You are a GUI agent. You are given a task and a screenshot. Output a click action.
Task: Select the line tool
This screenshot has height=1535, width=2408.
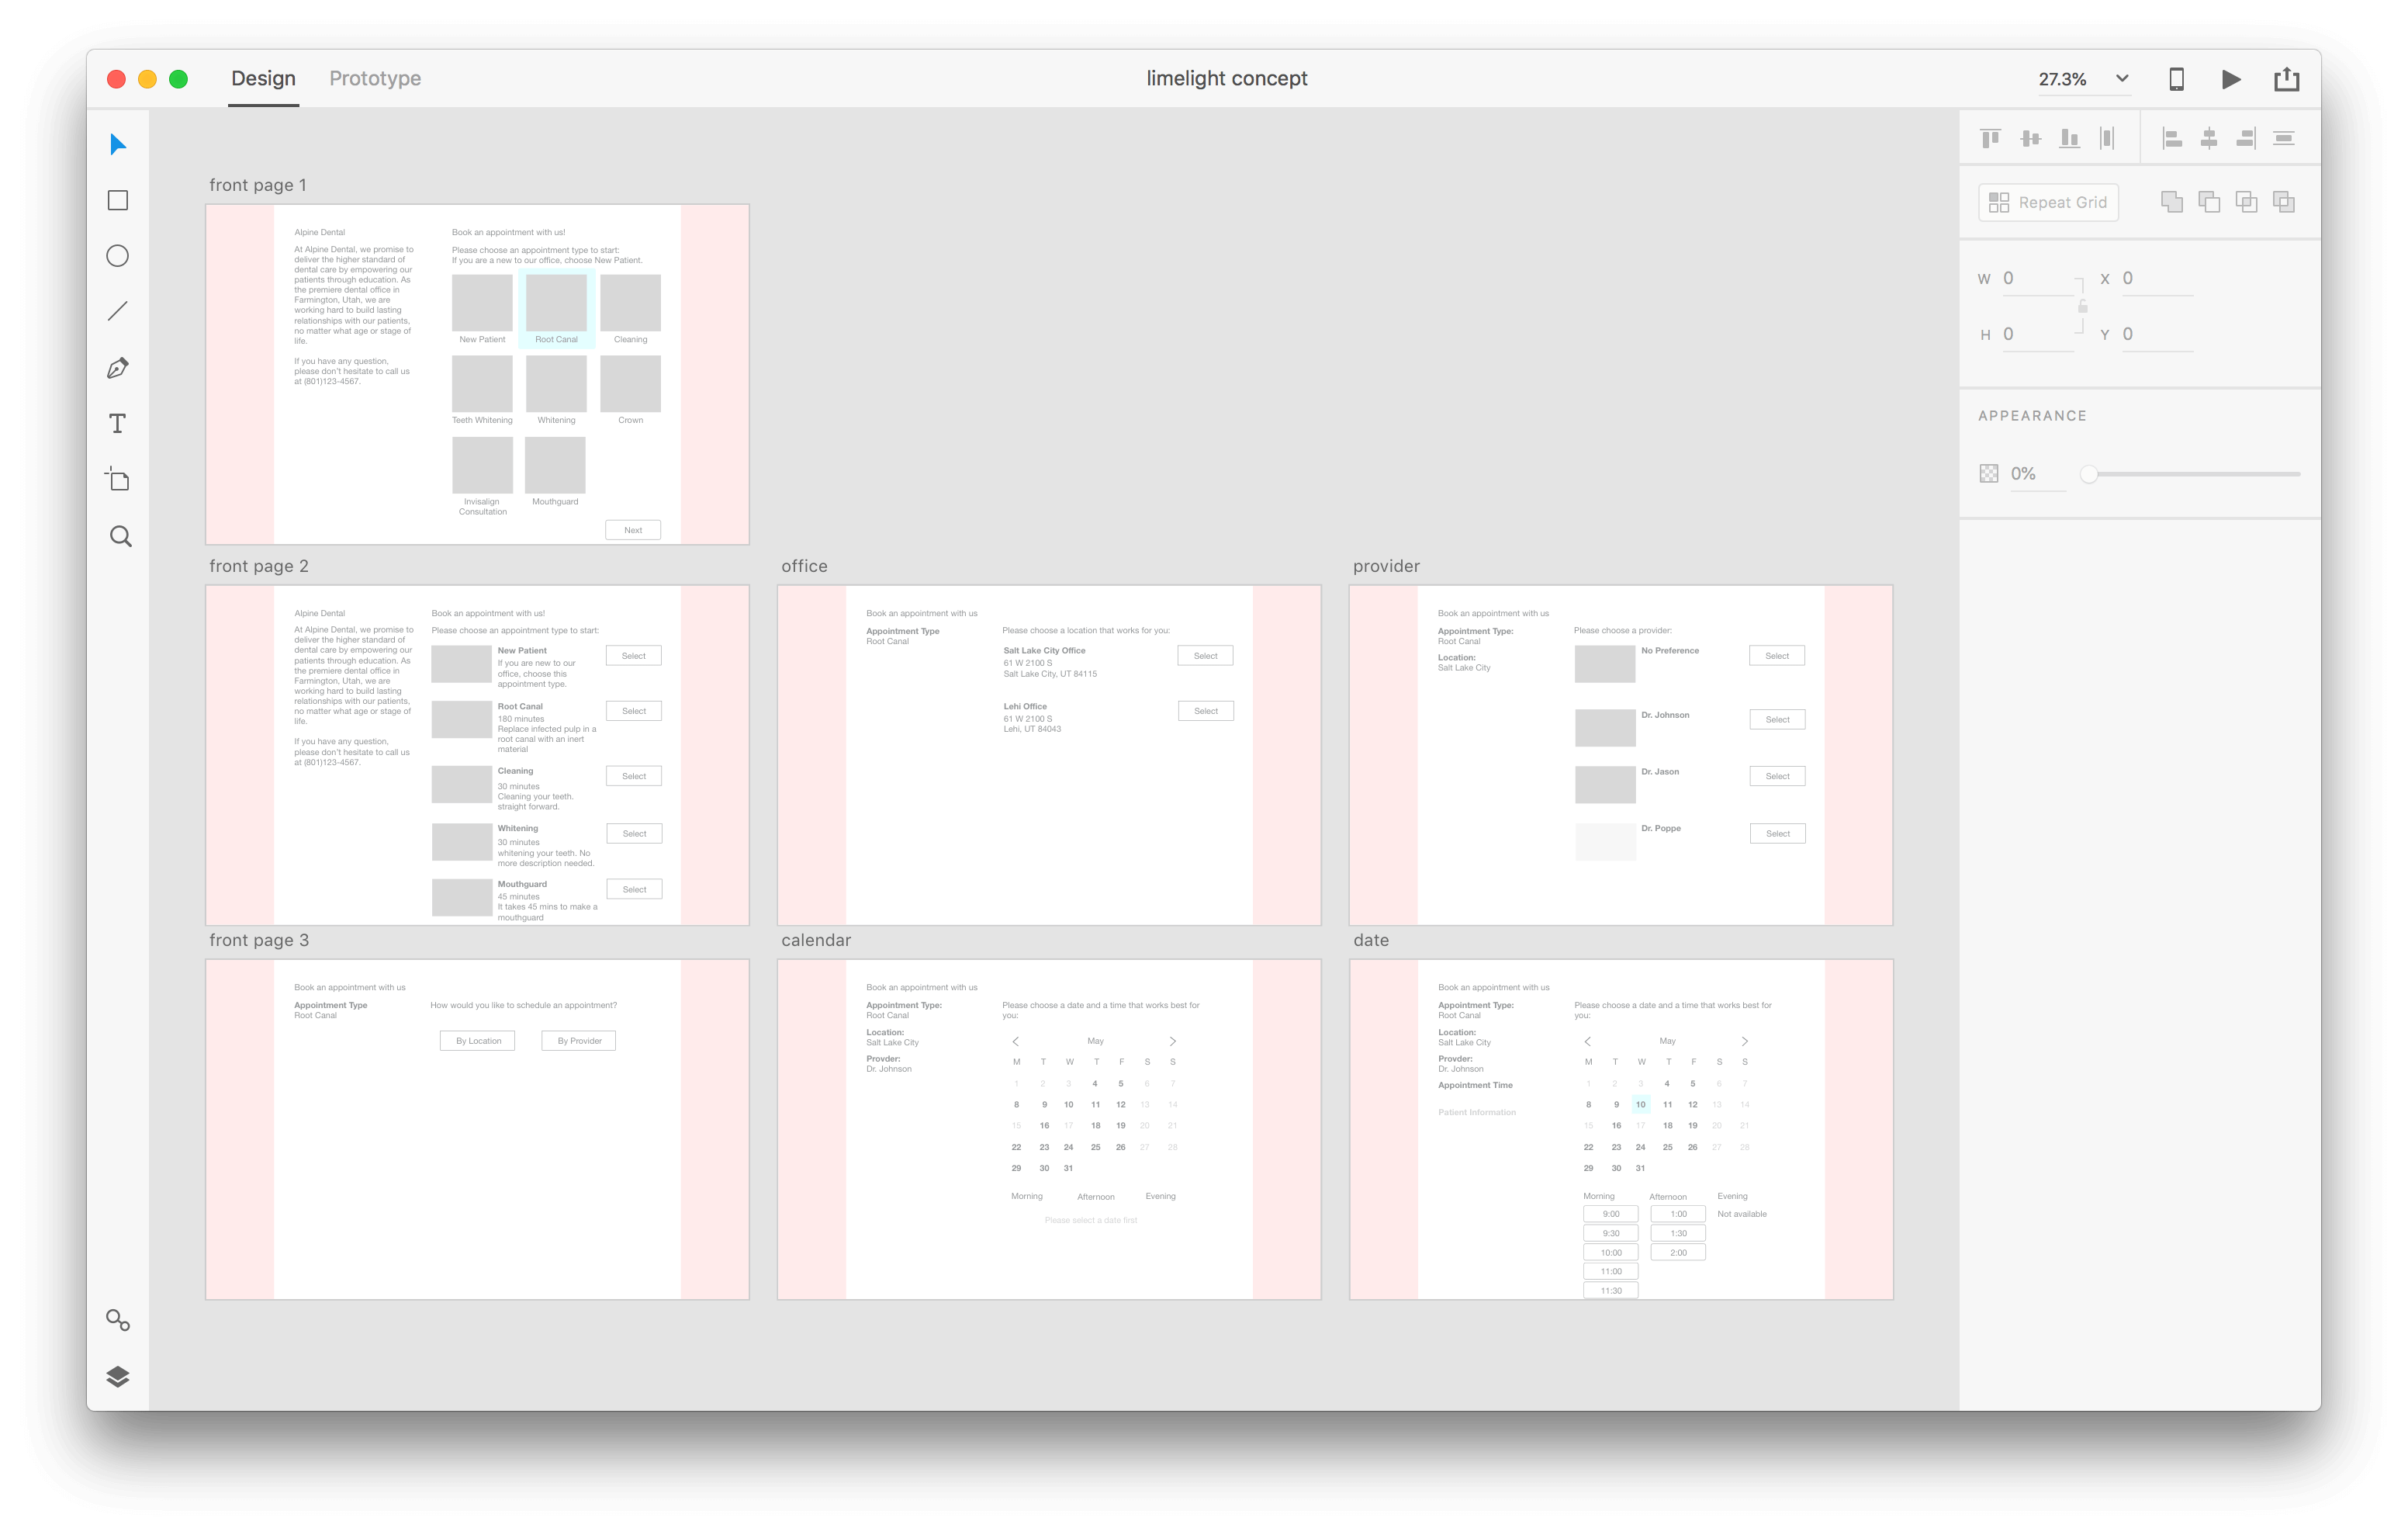[119, 311]
